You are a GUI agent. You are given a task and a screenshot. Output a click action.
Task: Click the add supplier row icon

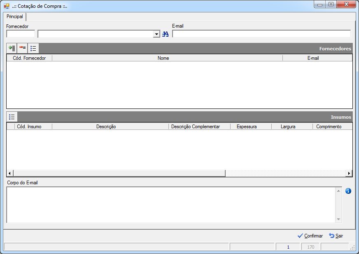click(12, 48)
